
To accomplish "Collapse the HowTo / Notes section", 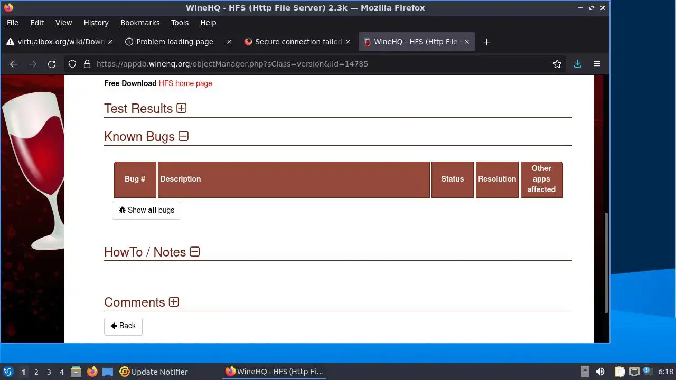I will click(195, 252).
